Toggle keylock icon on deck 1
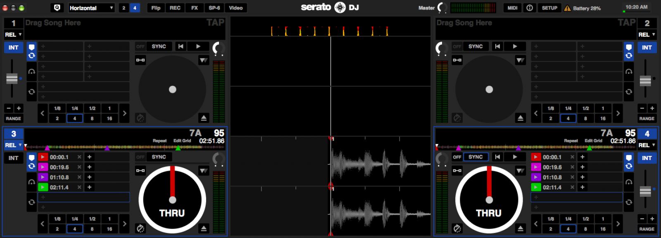 click(x=140, y=60)
